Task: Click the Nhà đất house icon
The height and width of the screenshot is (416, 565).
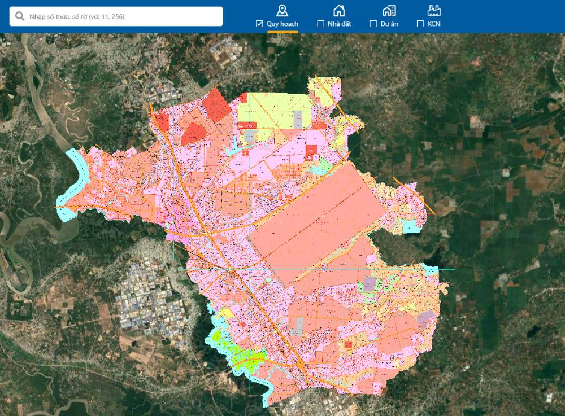Action: pos(338,10)
